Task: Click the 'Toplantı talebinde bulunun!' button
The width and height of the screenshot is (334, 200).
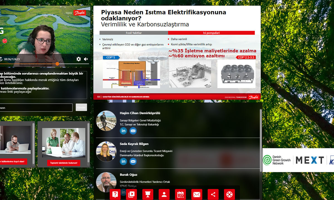Action: coord(64,163)
